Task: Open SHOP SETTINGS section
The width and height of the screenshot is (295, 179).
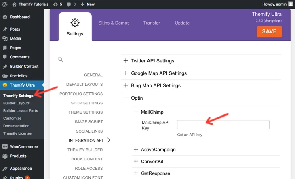Action: [x=87, y=103]
